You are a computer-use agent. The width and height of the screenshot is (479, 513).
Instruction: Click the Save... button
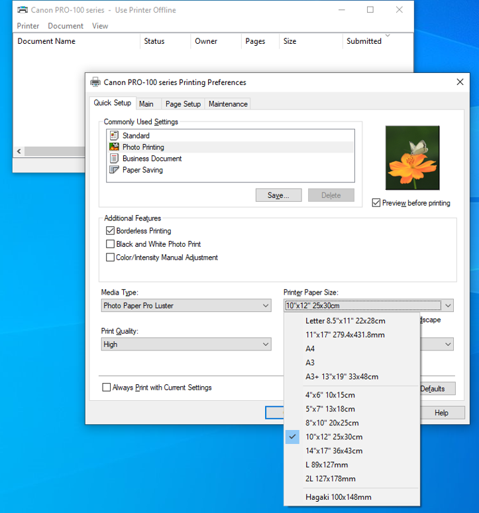[x=278, y=195]
